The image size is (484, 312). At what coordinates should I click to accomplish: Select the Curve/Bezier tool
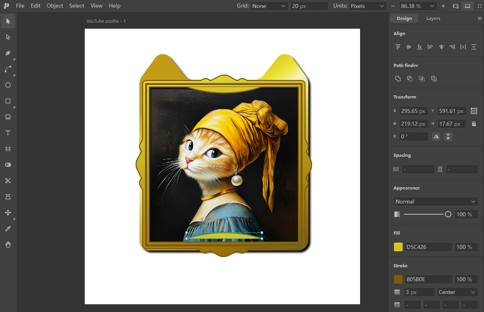pos(8,69)
